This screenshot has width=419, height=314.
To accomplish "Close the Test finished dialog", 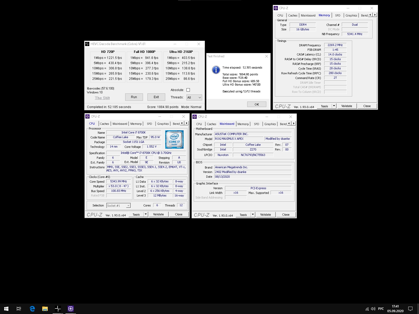I will (267, 56).
